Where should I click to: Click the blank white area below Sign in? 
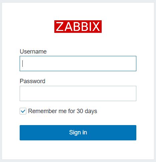pos(78,150)
